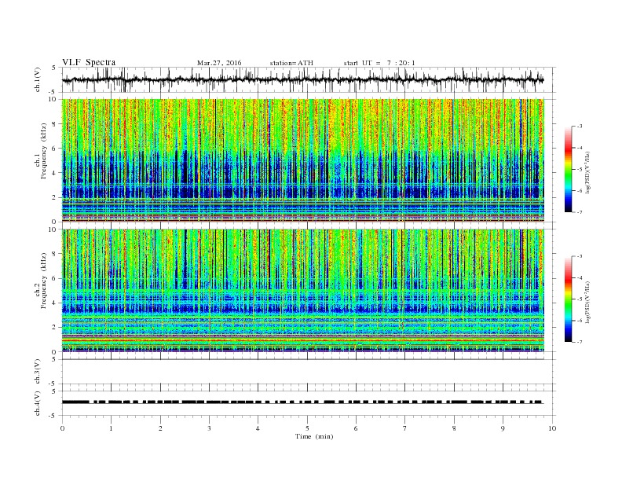622x481 pixels.
Task: Click the ch.1 voltage waveform trace
Action: coord(302,79)
